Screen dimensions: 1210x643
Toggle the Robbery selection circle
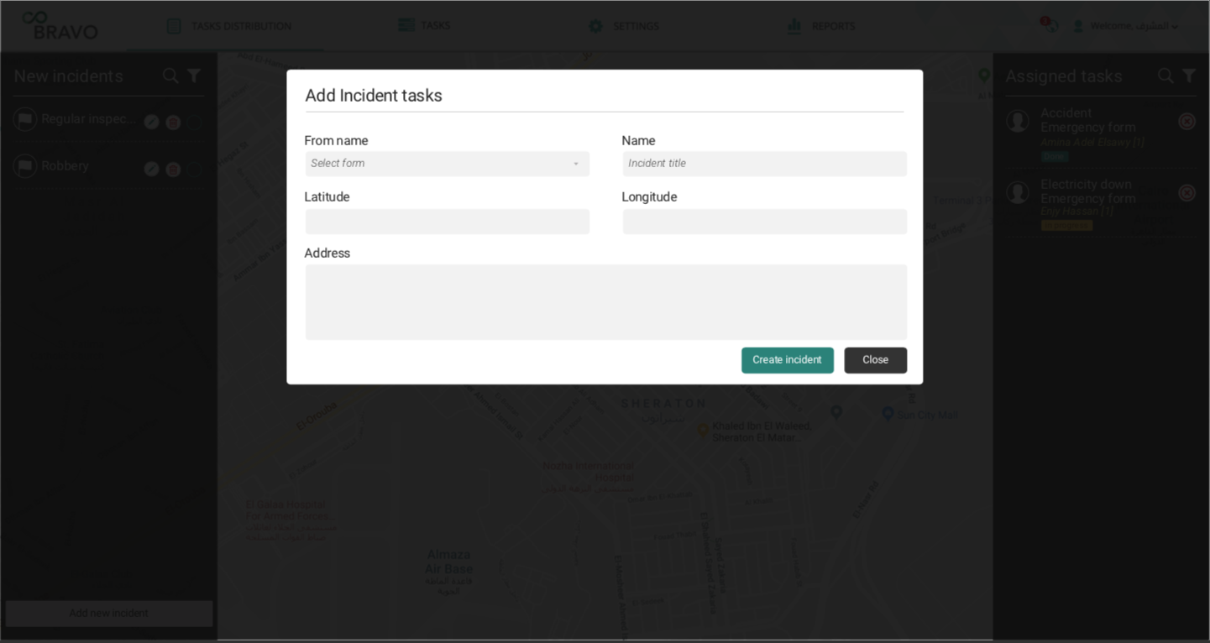(x=195, y=169)
